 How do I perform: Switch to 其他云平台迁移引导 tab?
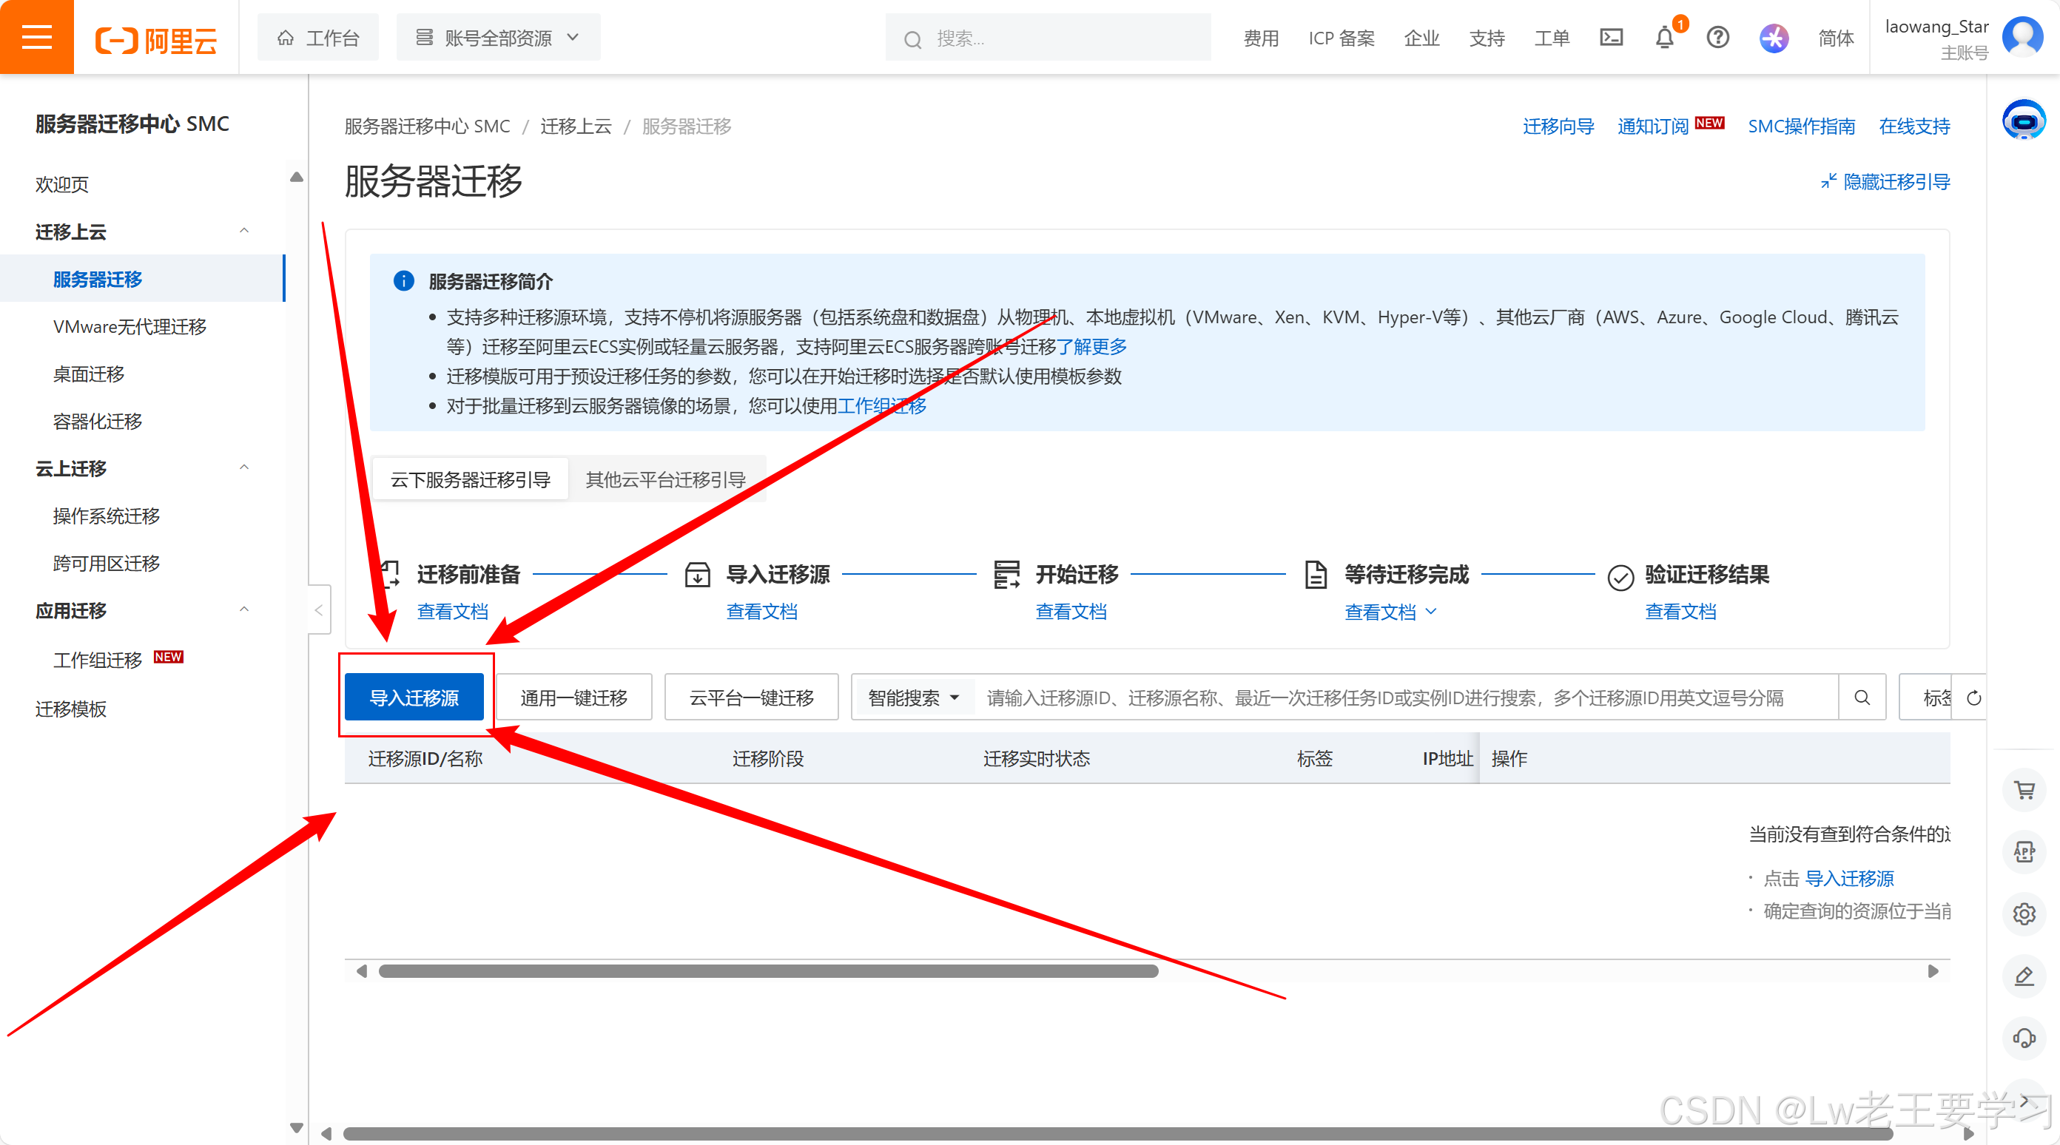(x=665, y=480)
